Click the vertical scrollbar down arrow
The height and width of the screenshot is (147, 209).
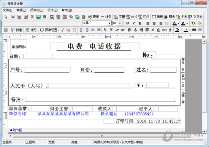pos(204,132)
